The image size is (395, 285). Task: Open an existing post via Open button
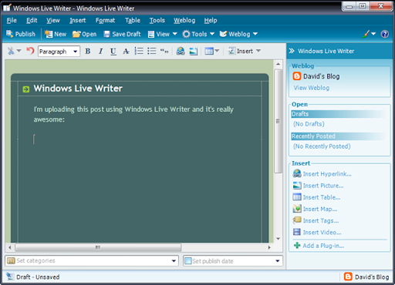coord(84,34)
